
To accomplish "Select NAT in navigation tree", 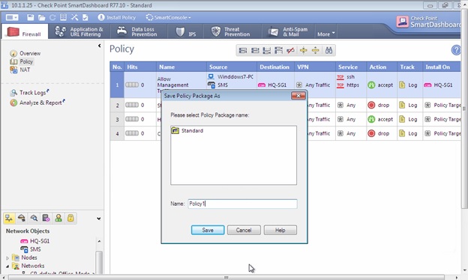I will 25,70.
